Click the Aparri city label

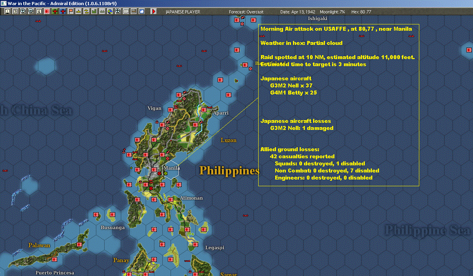tap(221, 113)
